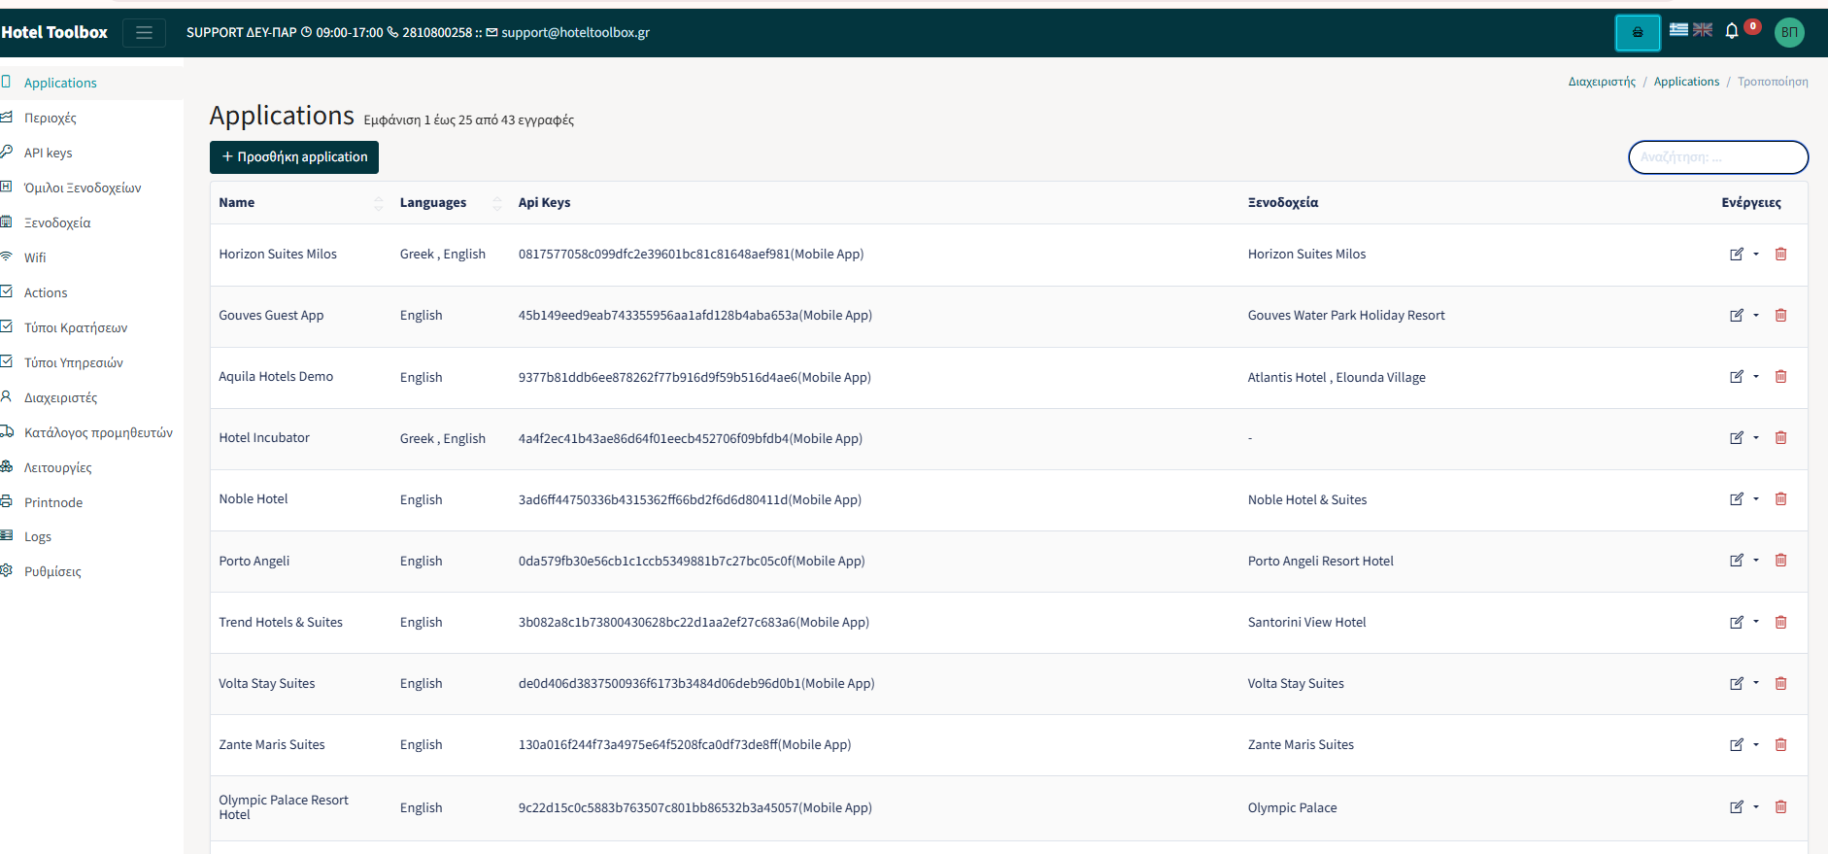The height and width of the screenshot is (854, 1828).
Task: Expand actions dropdown for Volta Stay Suites
Action: (1756, 683)
